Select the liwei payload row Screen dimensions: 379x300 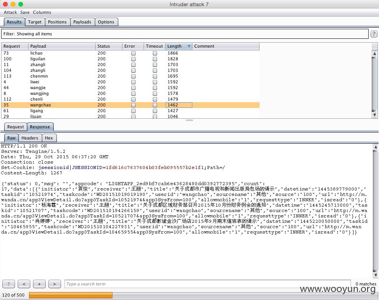point(131,82)
